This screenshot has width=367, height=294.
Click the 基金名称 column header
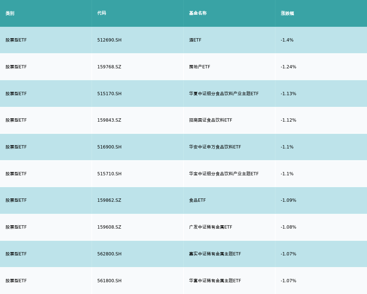198,13
